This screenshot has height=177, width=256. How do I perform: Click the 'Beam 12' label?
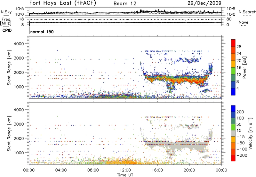(125, 4)
